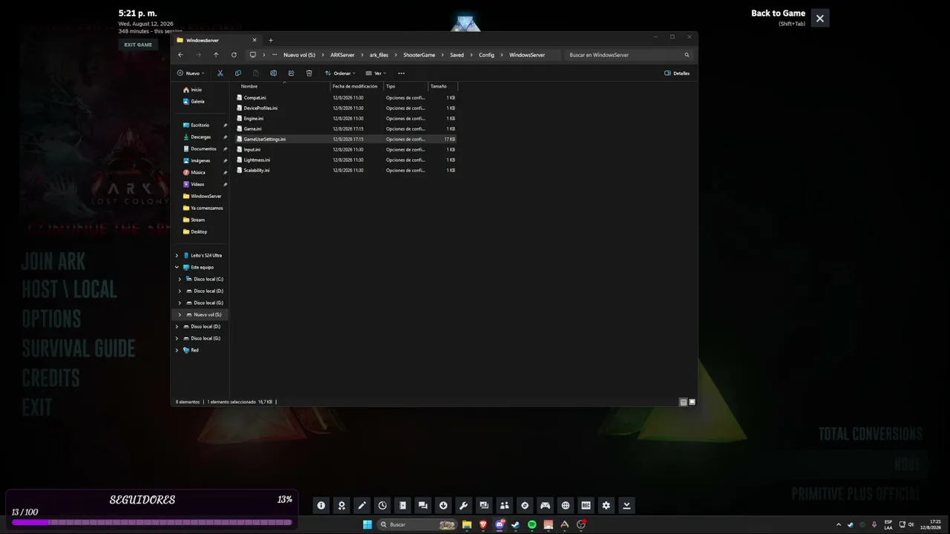Open the OPTIONS game menu item
950x534 pixels.
[x=51, y=319]
